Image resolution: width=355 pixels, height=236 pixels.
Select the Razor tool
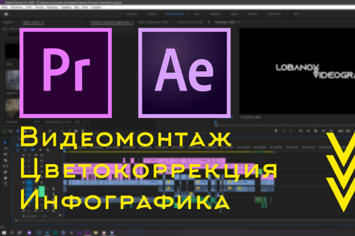5,160
